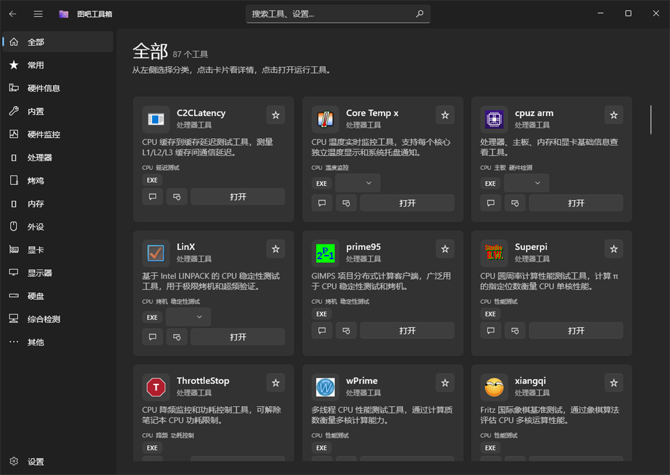The image size is (670, 475).
Task: Click Core Temp x tag icon
Action: pyautogui.click(x=346, y=203)
